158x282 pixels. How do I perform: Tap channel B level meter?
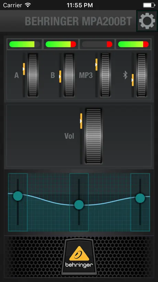coord(61,44)
